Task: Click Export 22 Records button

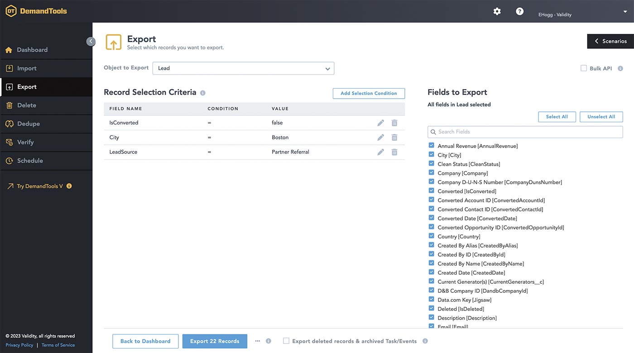Action: (215, 341)
